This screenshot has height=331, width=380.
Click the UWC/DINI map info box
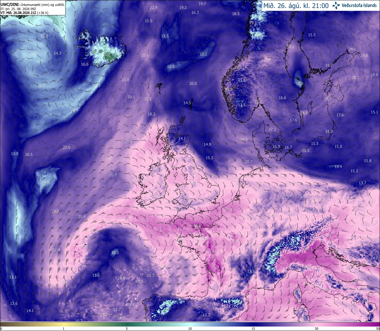[33, 8]
